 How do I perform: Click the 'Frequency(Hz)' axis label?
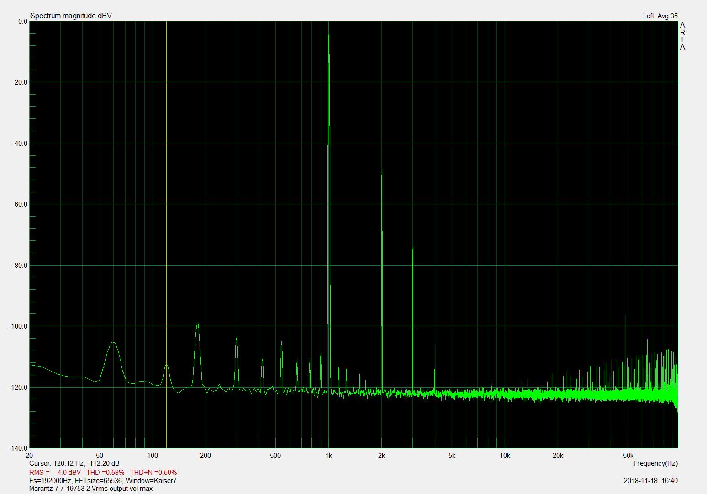655,463
